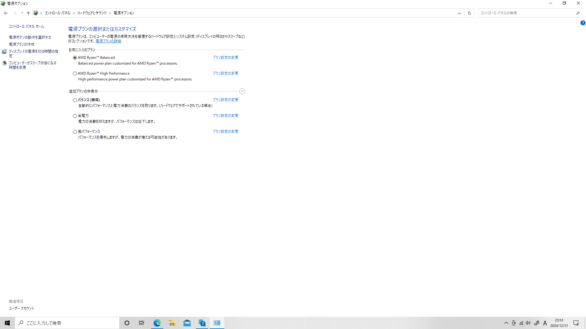Click the sleep moon sidebar icon
The image size is (586, 329).
coord(4,63)
